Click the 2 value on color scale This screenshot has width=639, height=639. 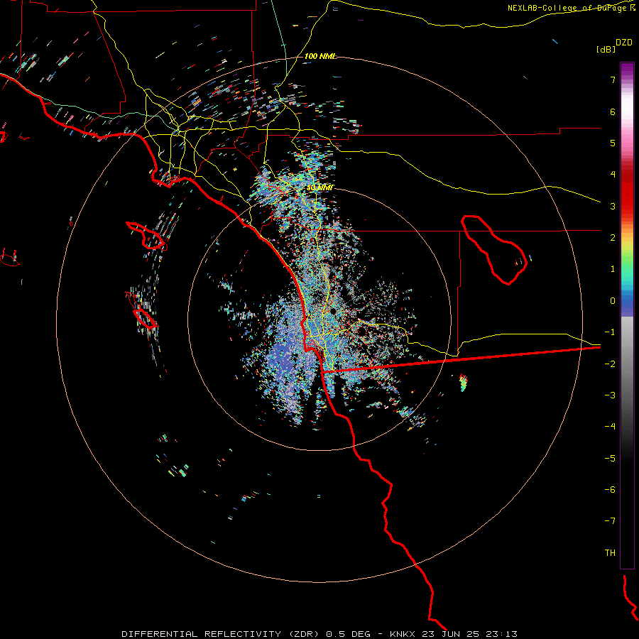point(613,238)
